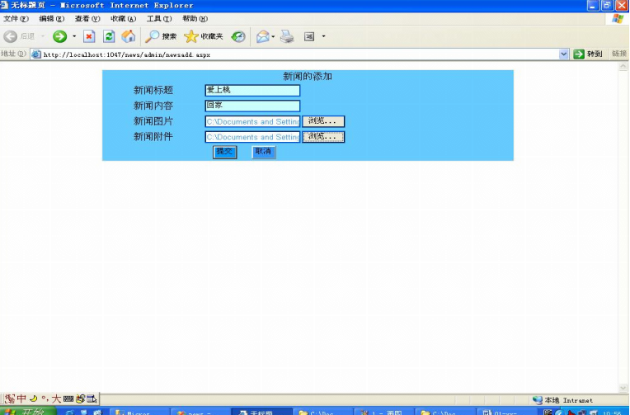Click the IME 中 Chinese mode indicator
Screen dimensions: 630x415
[x=21, y=398]
